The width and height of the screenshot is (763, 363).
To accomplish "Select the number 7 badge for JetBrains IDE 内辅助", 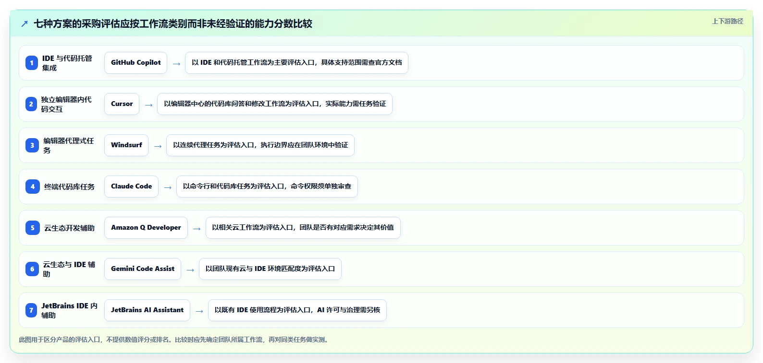I will pos(31,310).
